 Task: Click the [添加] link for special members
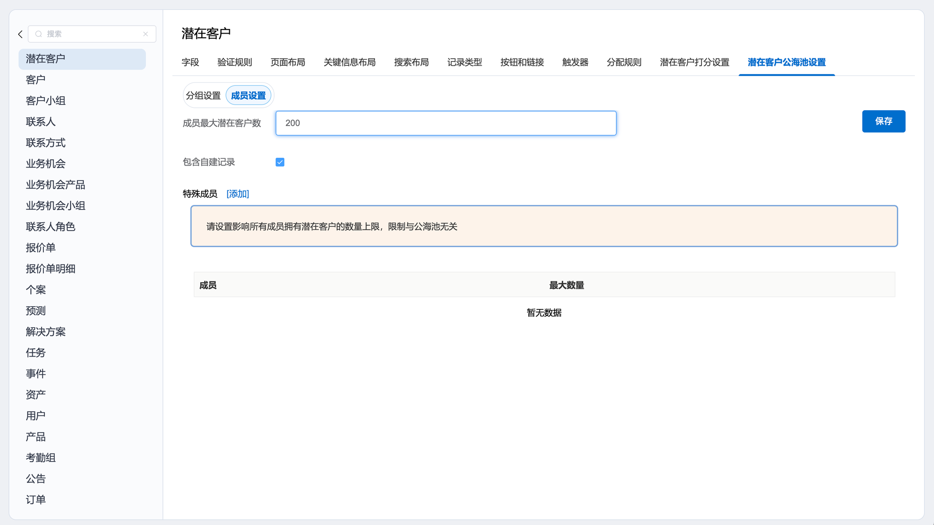[238, 194]
